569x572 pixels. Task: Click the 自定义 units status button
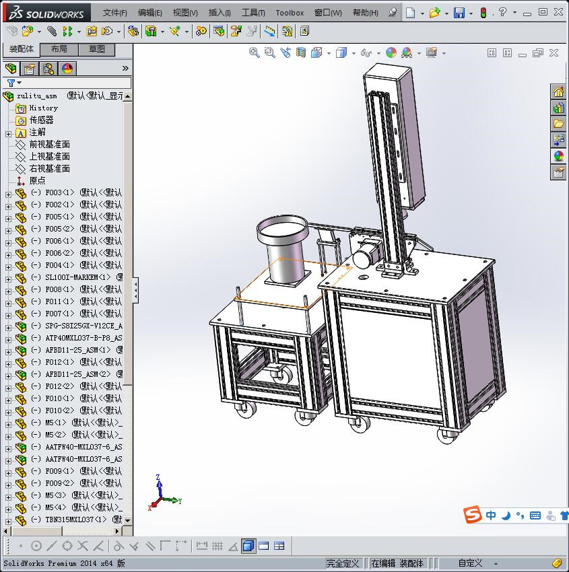pyautogui.click(x=470, y=563)
